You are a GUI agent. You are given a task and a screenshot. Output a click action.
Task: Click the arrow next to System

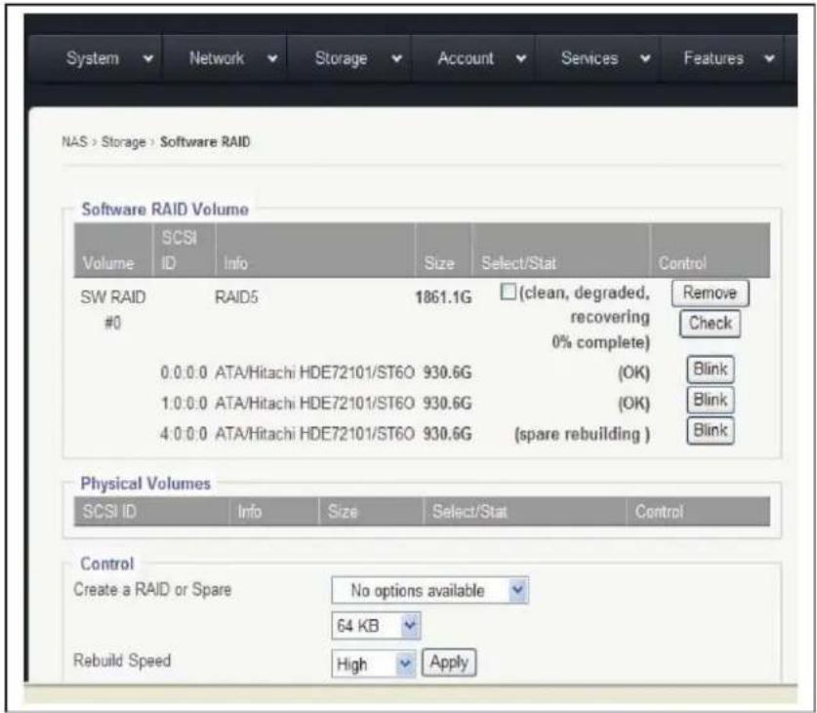[x=148, y=59]
